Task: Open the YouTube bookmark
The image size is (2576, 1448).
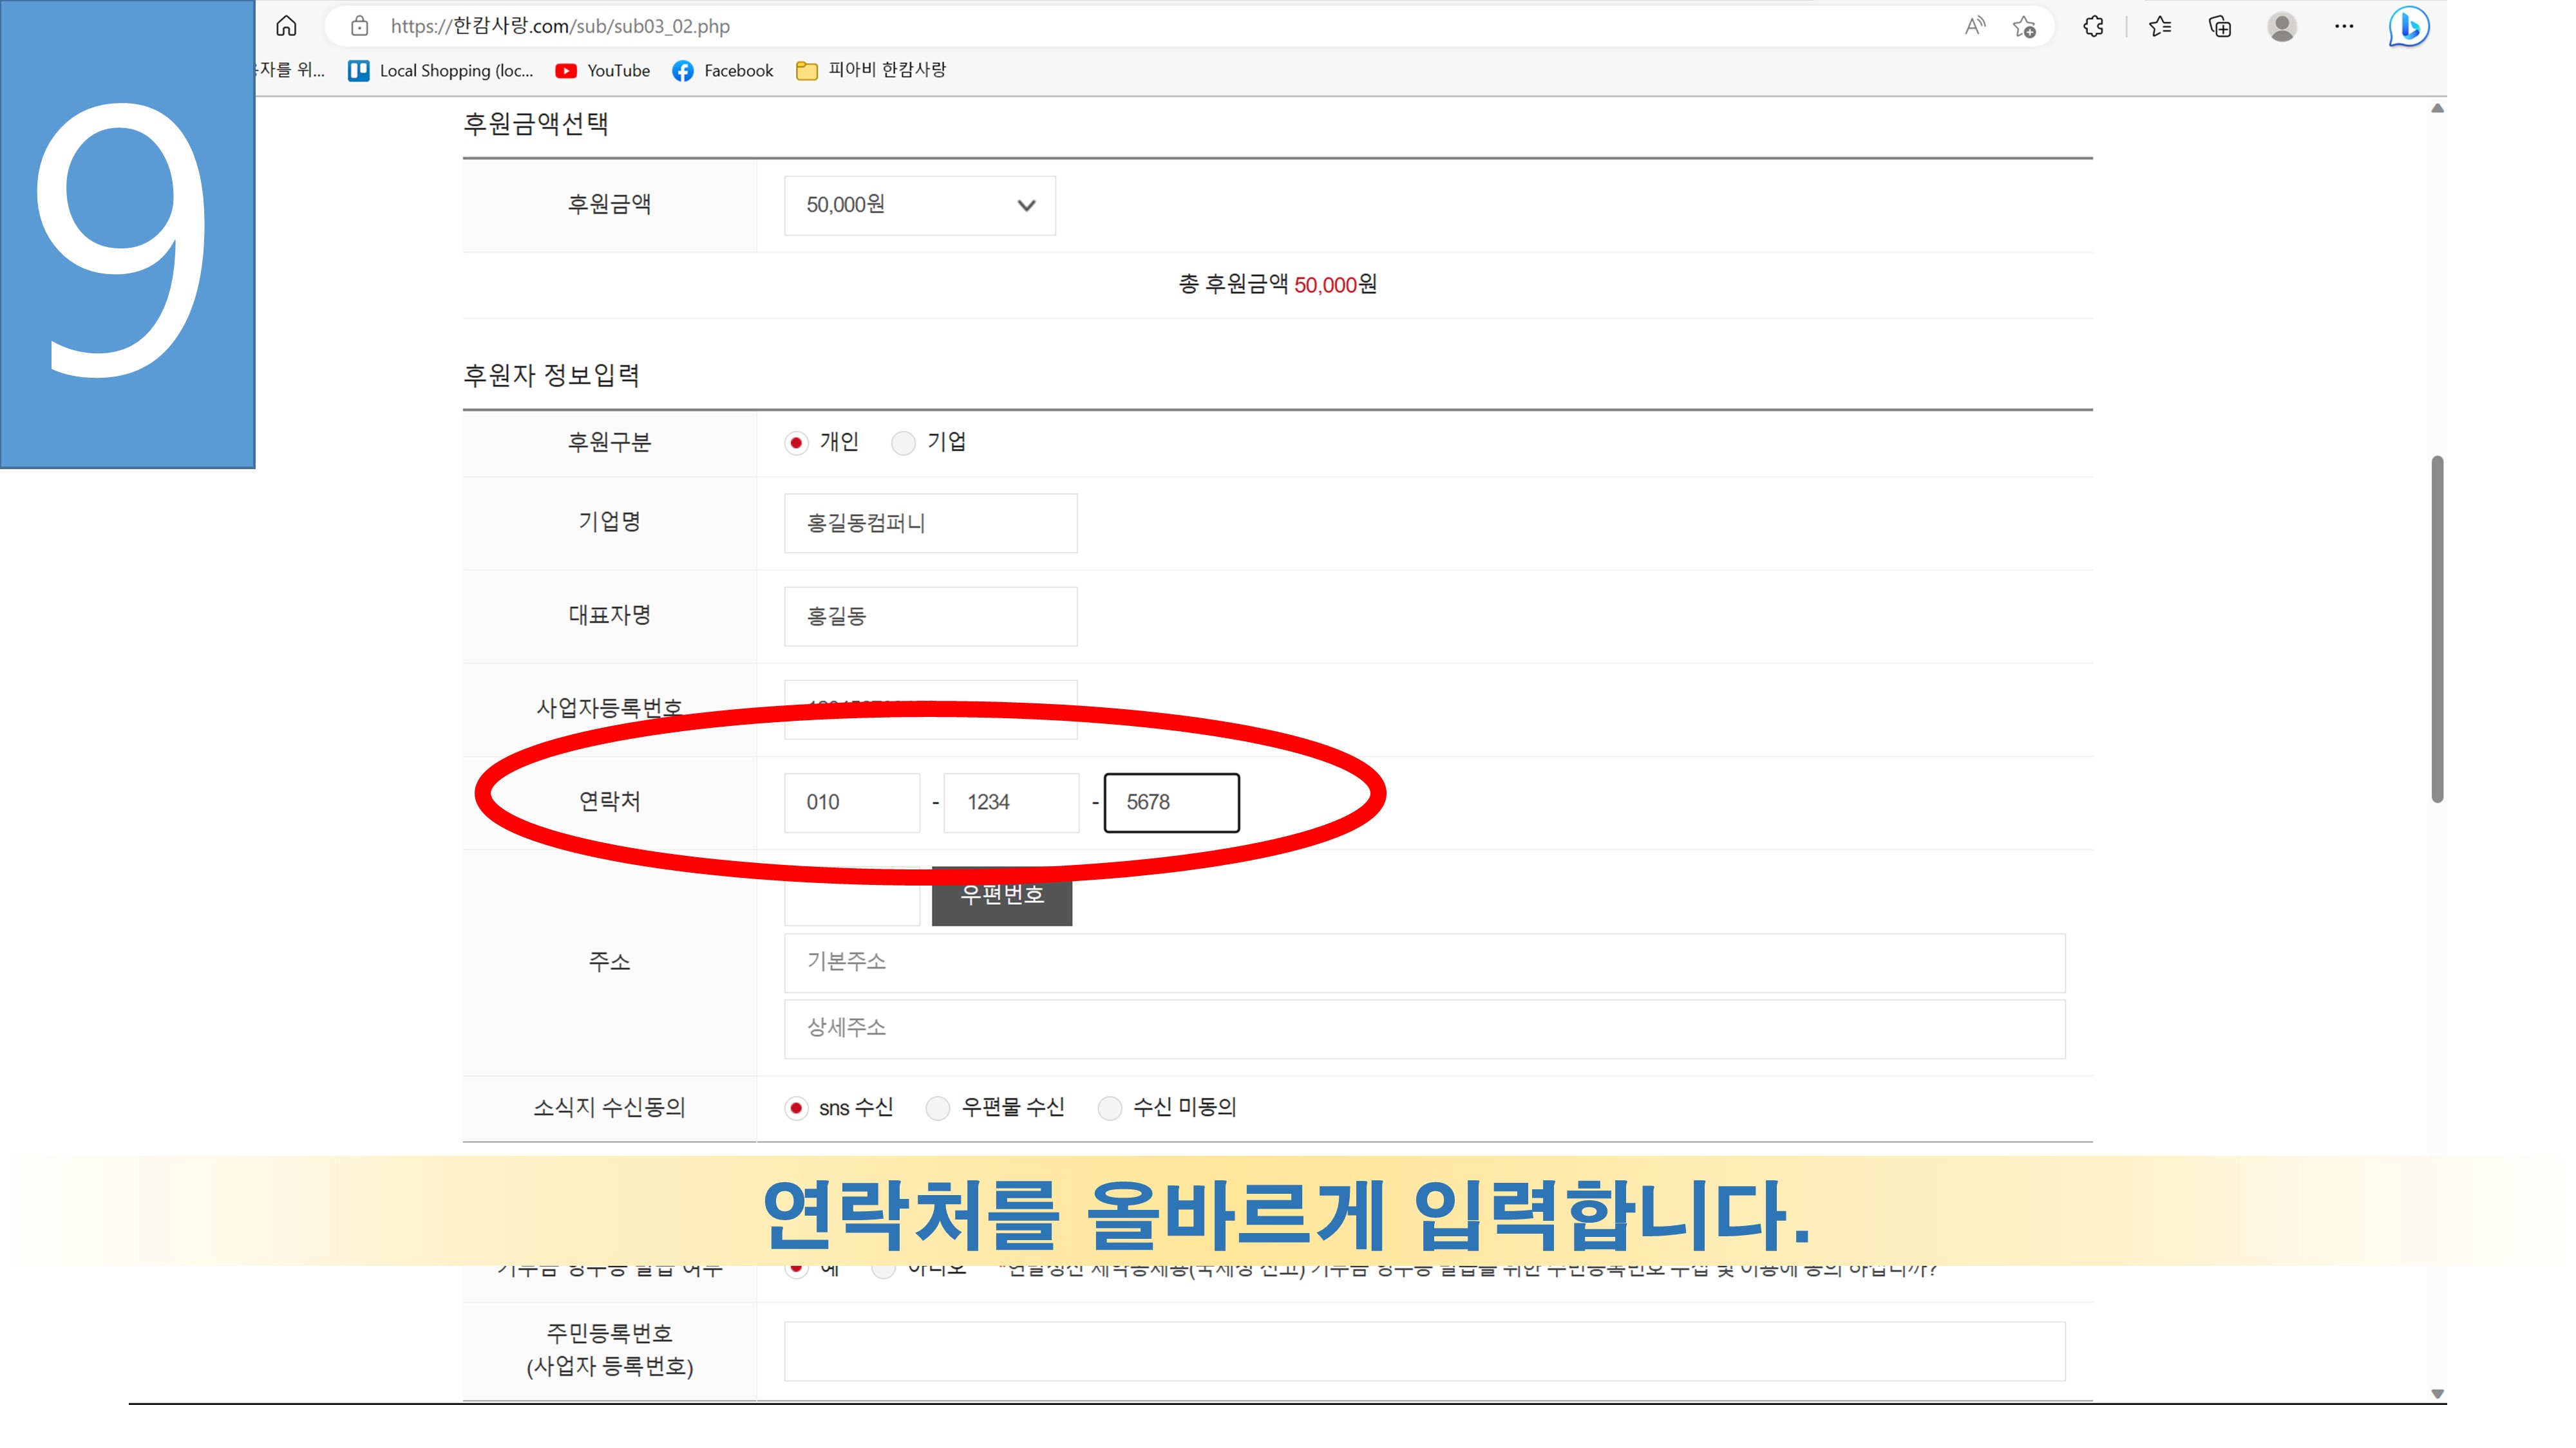Action: pyautogui.click(x=603, y=70)
